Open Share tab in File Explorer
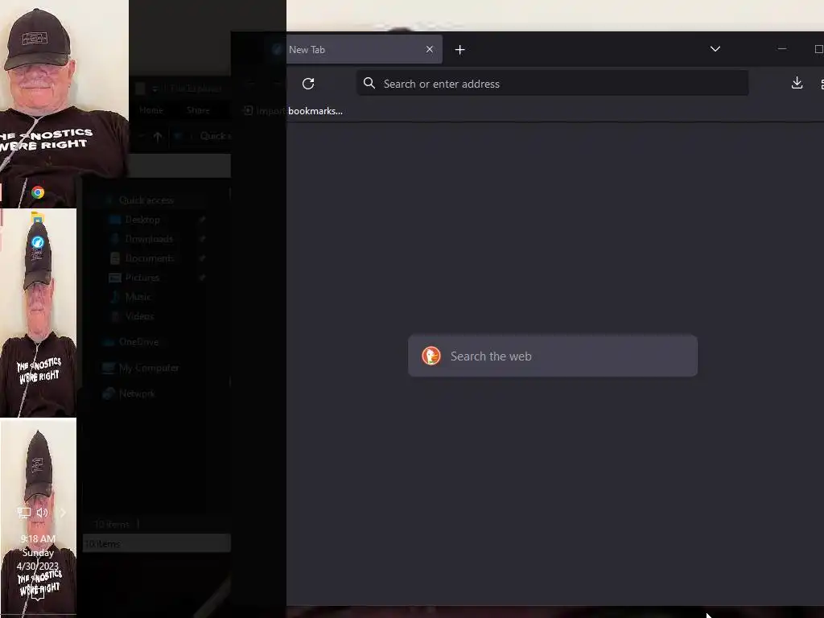Viewport: 824px width, 618px height. click(198, 110)
